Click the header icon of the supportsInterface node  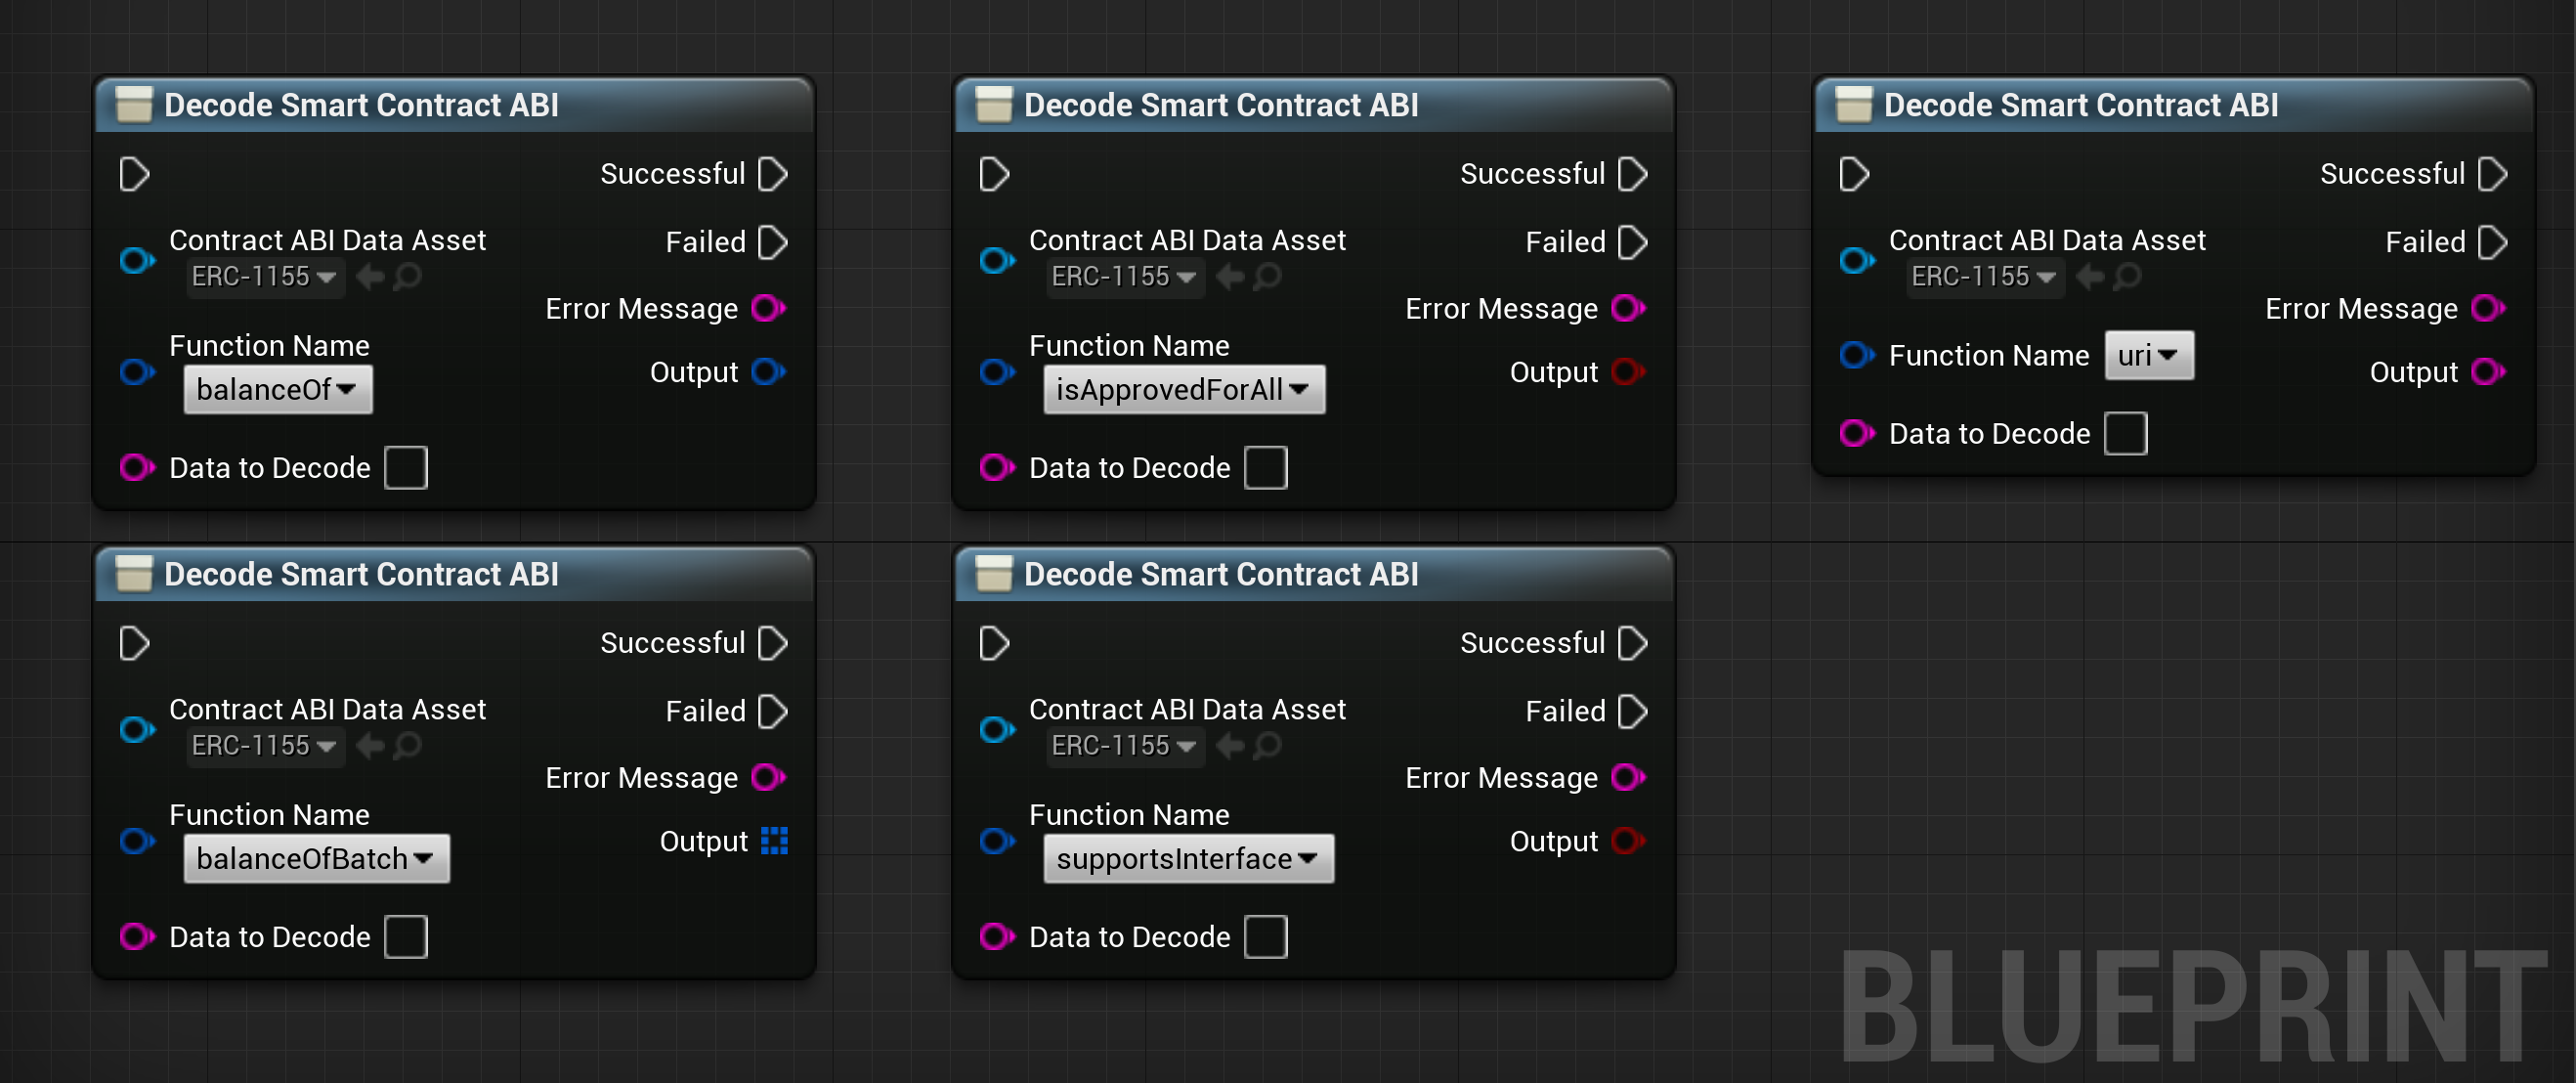tap(993, 573)
